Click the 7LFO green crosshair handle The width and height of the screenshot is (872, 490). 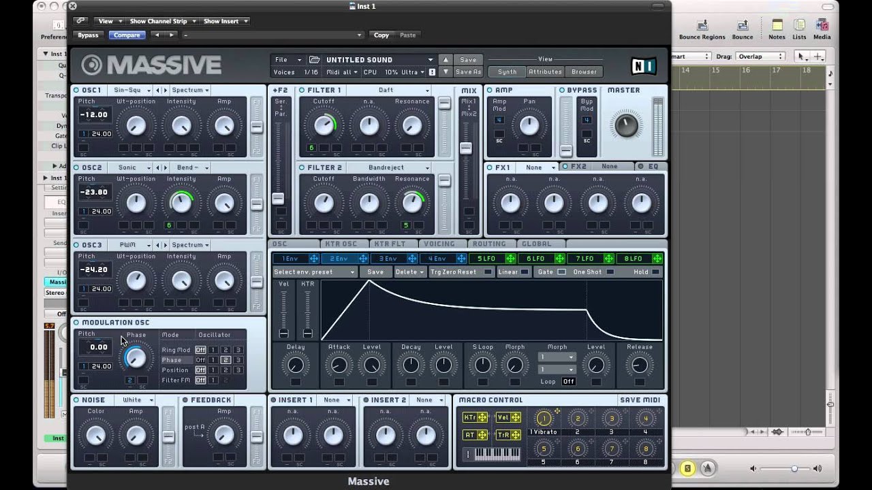[x=608, y=259]
